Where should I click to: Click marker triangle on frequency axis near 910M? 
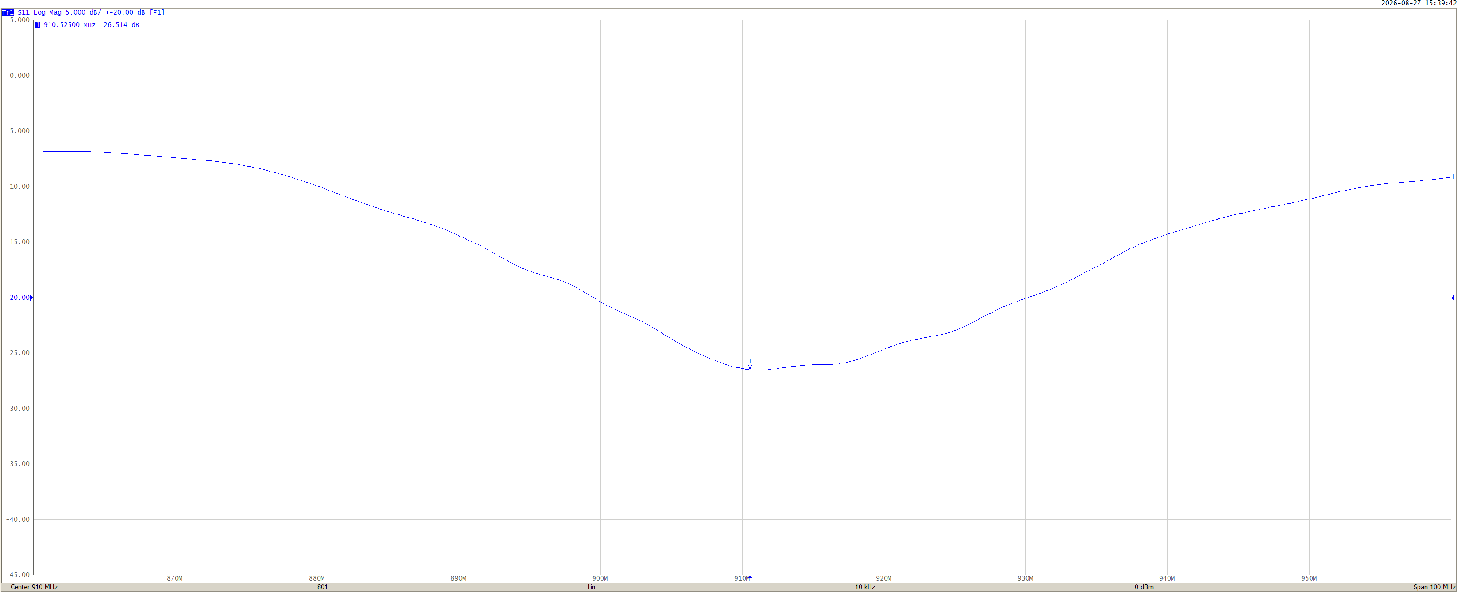[750, 577]
